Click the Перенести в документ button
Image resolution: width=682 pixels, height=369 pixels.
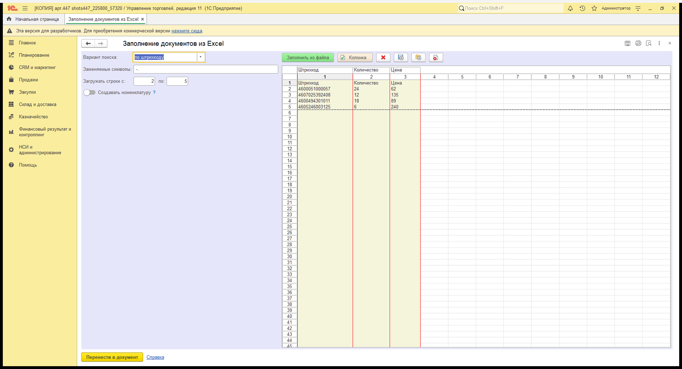pyautogui.click(x=112, y=357)
